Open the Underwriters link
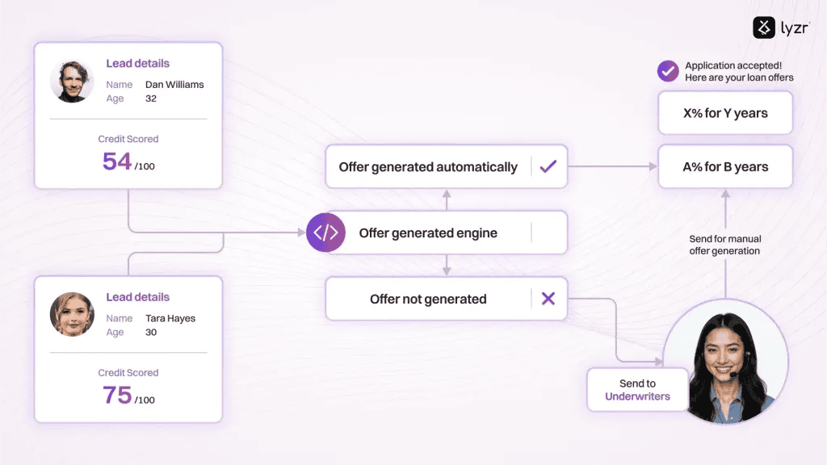 pyautogui.click(x=637, y=396)
